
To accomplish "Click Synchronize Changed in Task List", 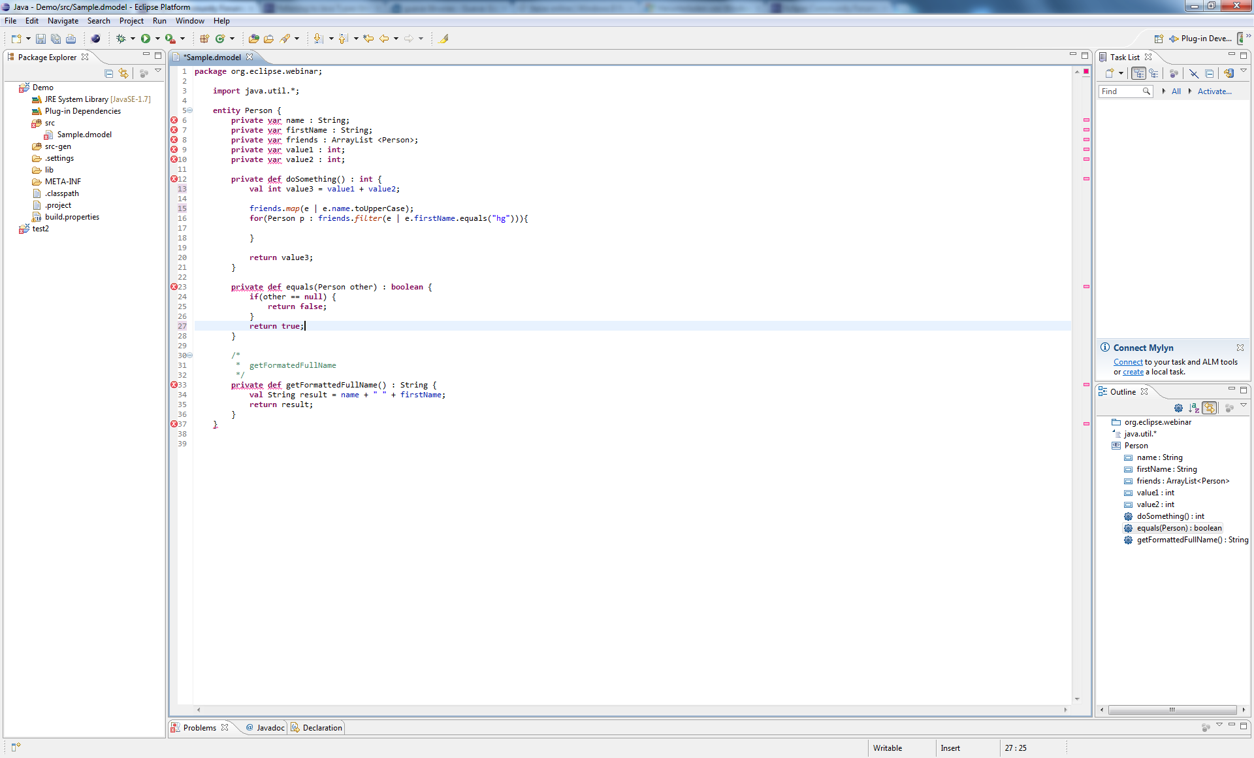I will (x=1229, y=73).
